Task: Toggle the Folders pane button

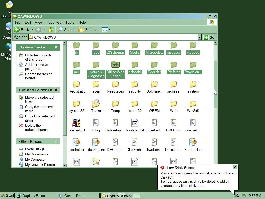Action: point(88,30)
